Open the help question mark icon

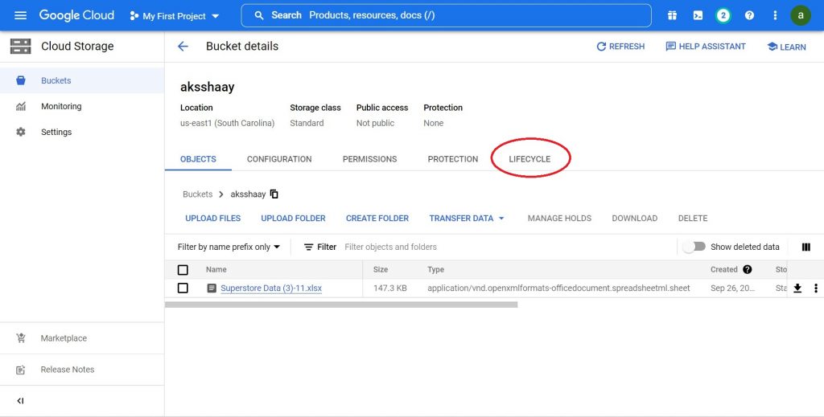coord(749,15)
